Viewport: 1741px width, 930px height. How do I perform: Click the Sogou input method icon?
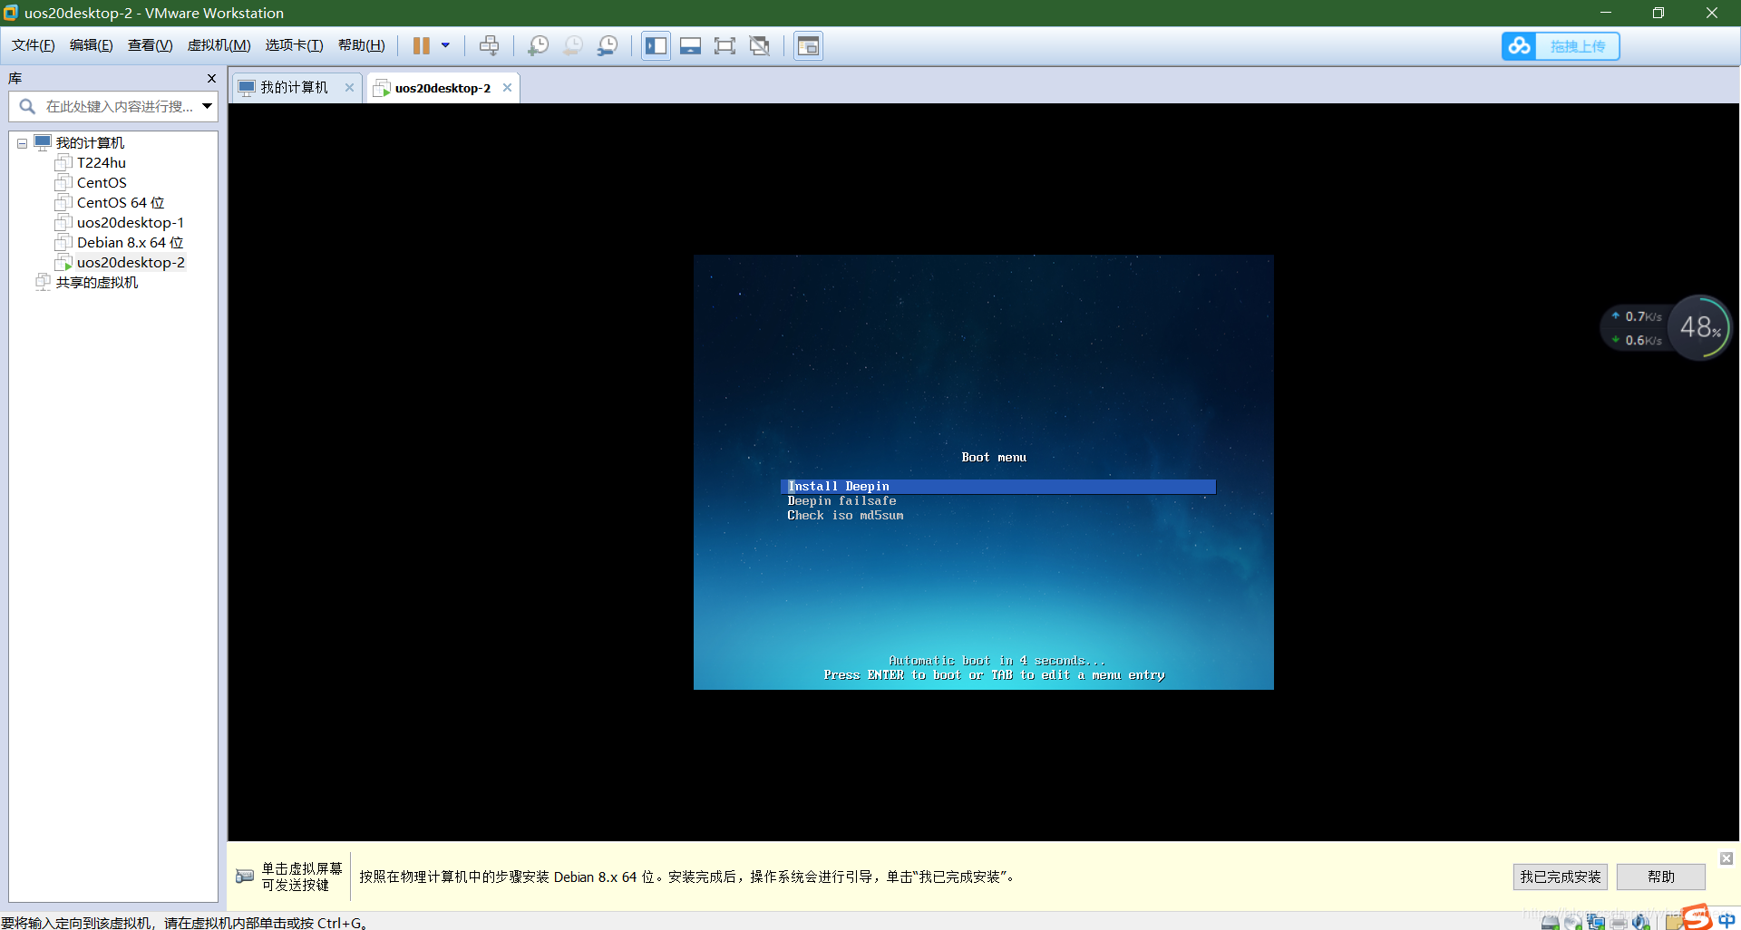pos(1697,917)
